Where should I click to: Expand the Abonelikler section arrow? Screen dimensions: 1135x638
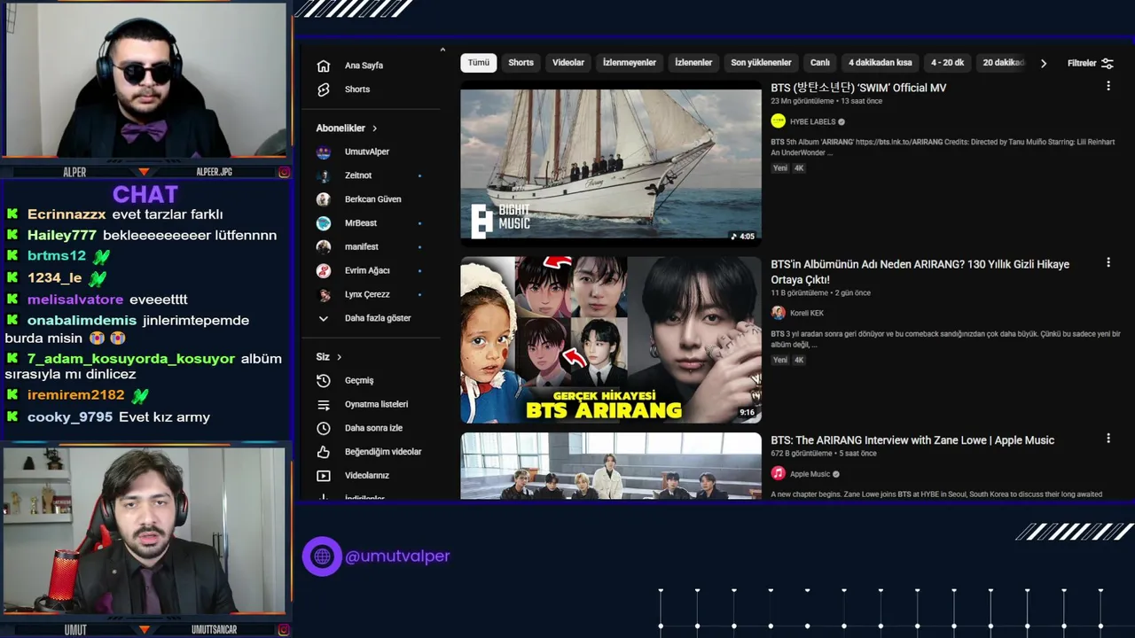point(375,128)
